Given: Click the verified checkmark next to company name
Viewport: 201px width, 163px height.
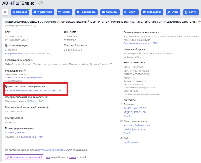Looking at the screenshot, I should (41, 3).
